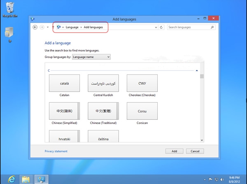
Task: Open File Explorer from the taskbar
Action: click(26, 179)
